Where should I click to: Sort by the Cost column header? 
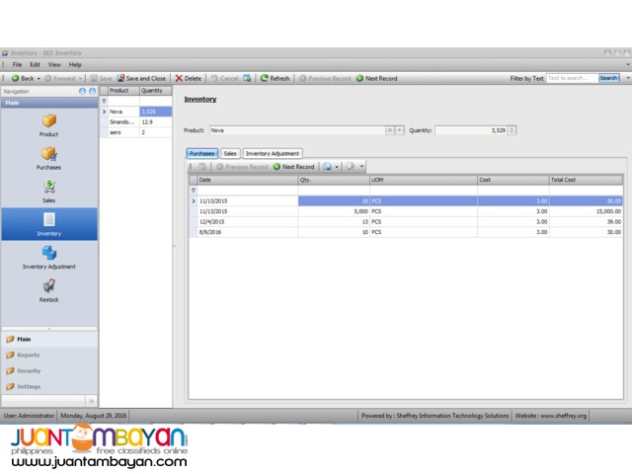click(513, 180)
